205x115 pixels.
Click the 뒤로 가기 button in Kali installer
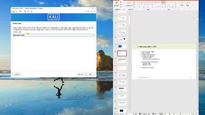tap(81, 74)
